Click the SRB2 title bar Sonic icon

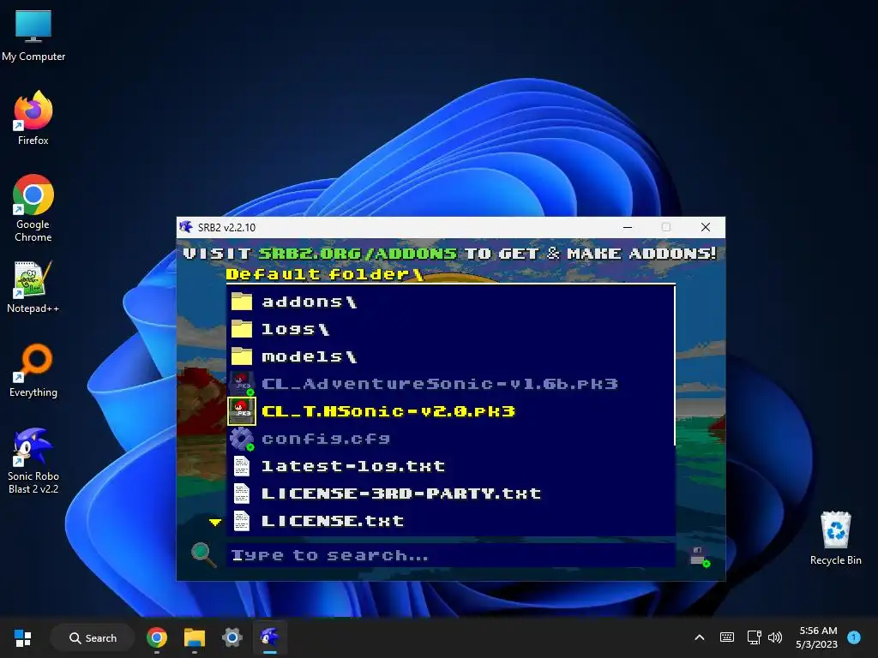pos(186,227)
